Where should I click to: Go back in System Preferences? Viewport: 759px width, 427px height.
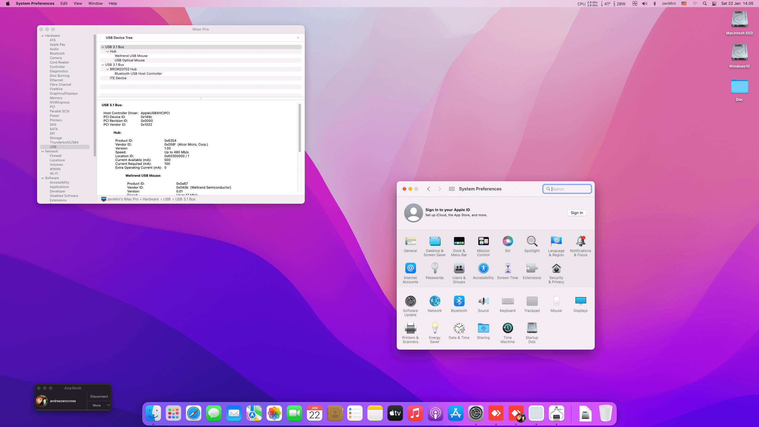[428, 189]
